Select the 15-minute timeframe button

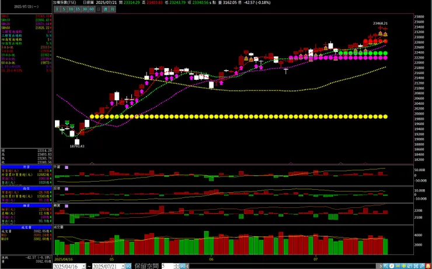78,9
